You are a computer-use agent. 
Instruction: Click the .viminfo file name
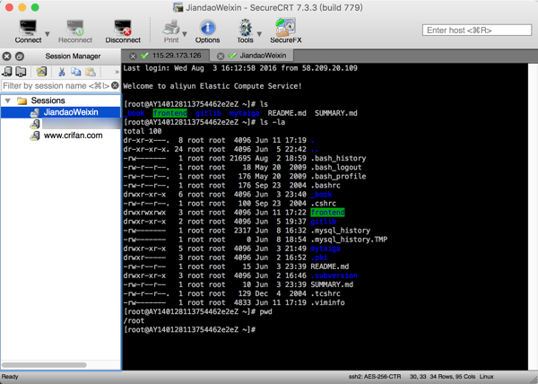327,302
